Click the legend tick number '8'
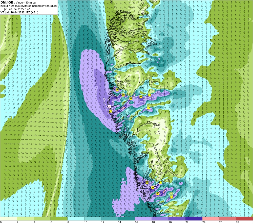The image size is (253, 224). coord(68,222)
